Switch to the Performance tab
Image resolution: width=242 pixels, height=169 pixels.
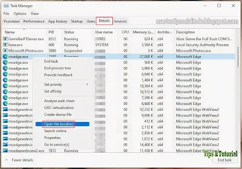(34, 21)
